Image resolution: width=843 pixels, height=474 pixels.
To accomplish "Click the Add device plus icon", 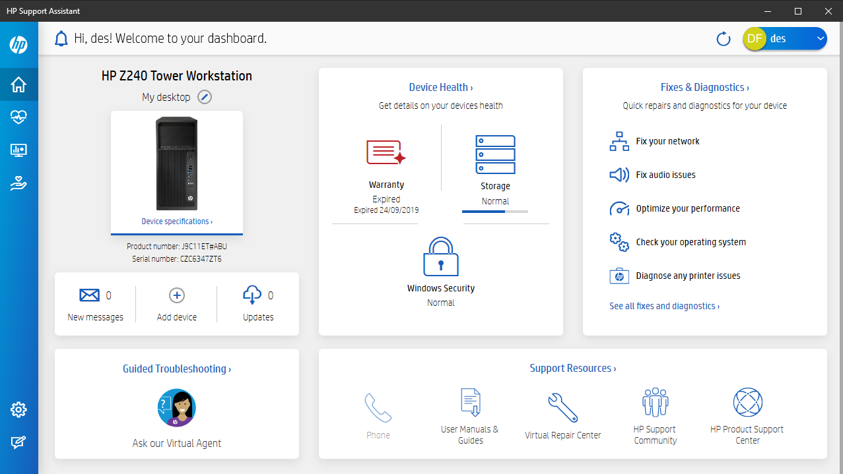I will click(177, 295).
